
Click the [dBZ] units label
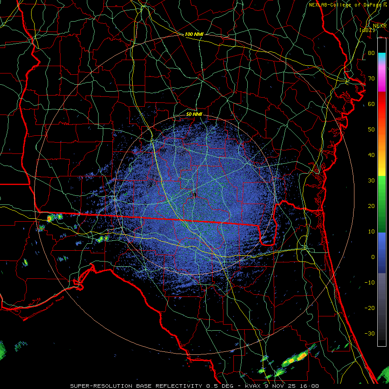[x=367, y=30]
